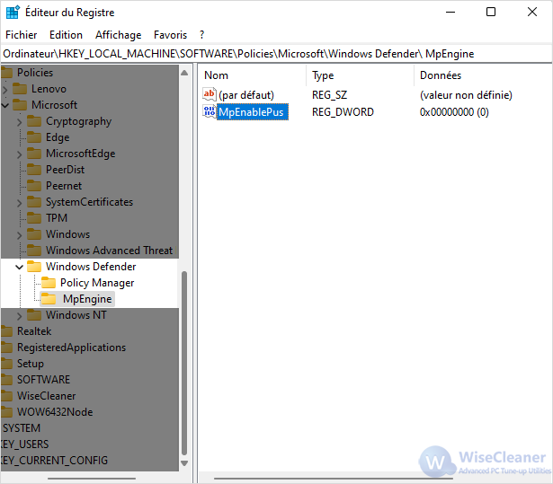
Task: Select the SYSTEM hive
Action: click(22, 428)
